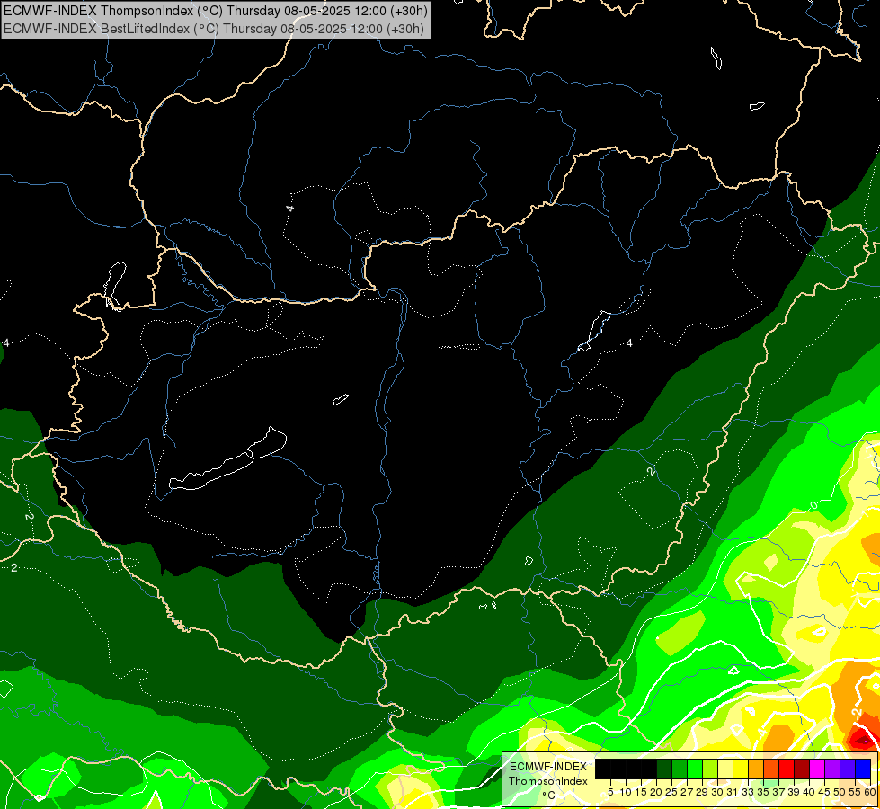
Task: Click the dark green 20–25 legend swatch
Action: [664, 769]
